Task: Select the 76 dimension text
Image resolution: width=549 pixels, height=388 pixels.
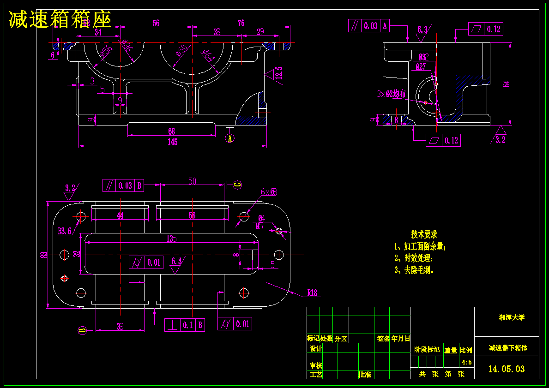Action: (241, 23)
